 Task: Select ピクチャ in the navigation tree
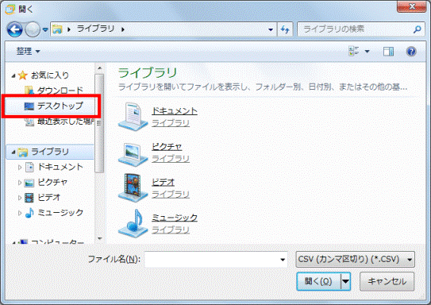52,182
